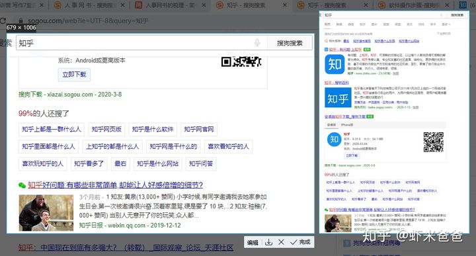Viewport: 476px width, 256px height.
Task: Click the 679 × 1006 size label
Action: [x=21, y=28]
